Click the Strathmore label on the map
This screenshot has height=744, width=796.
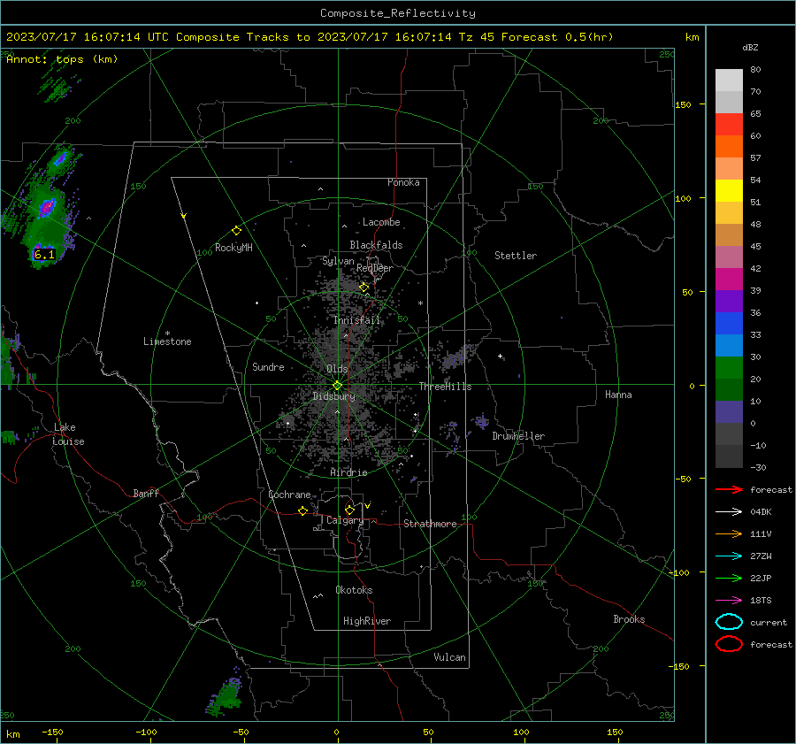click(x=430, y=524)
